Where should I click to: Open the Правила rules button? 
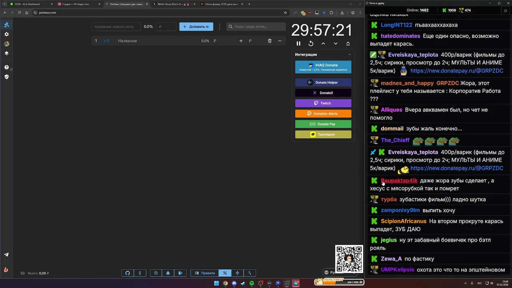(204, 273)
